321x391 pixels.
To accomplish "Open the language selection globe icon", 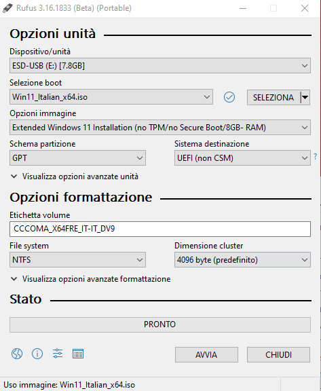I will (17, 354).
